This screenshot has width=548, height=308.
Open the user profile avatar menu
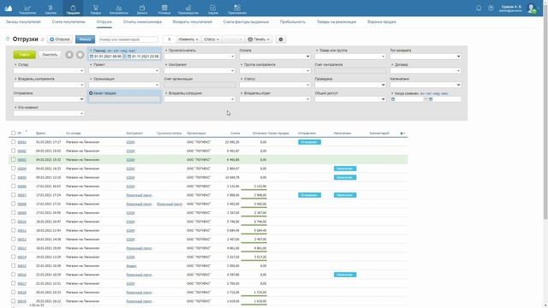click(x=532, y=9)
